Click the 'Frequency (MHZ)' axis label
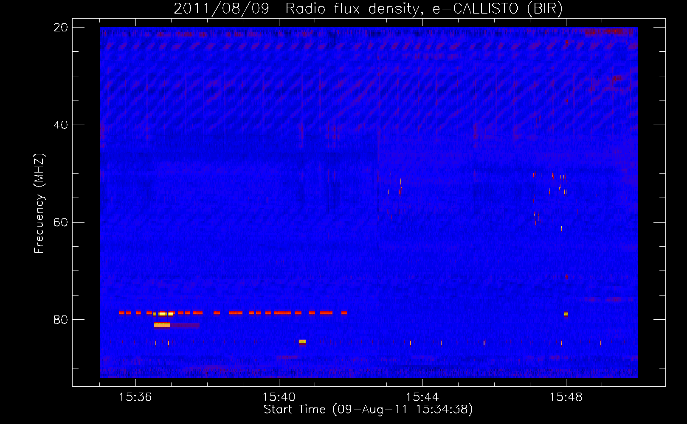 click(x=39, y=204)
